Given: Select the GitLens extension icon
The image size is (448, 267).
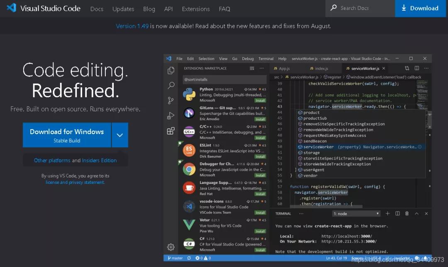Looking at the screenshot, I should point(189,113).
